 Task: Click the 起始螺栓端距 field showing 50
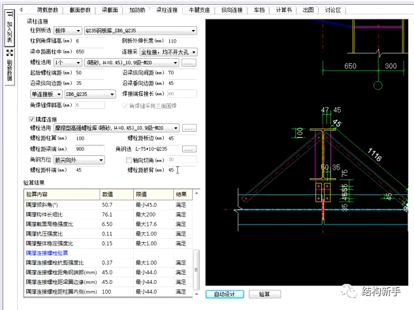[x=89, y=72]
